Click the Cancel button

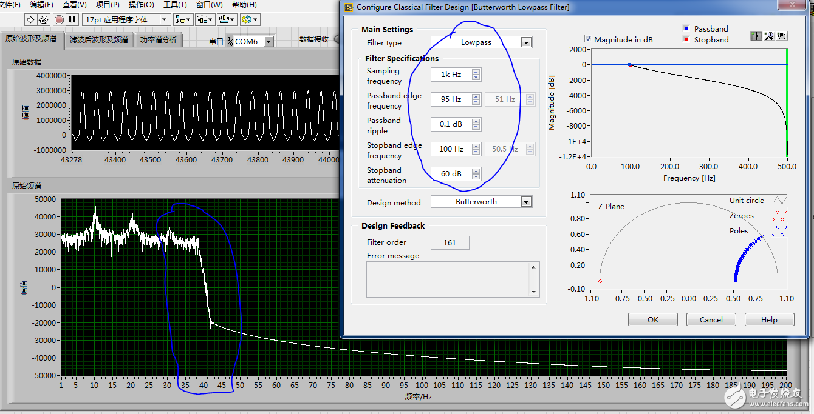point(711,319)
